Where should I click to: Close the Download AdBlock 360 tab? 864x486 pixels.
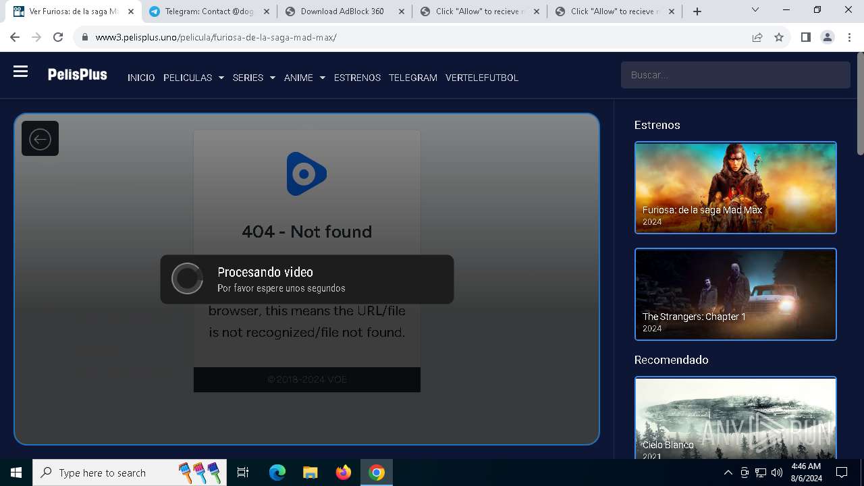401,11
